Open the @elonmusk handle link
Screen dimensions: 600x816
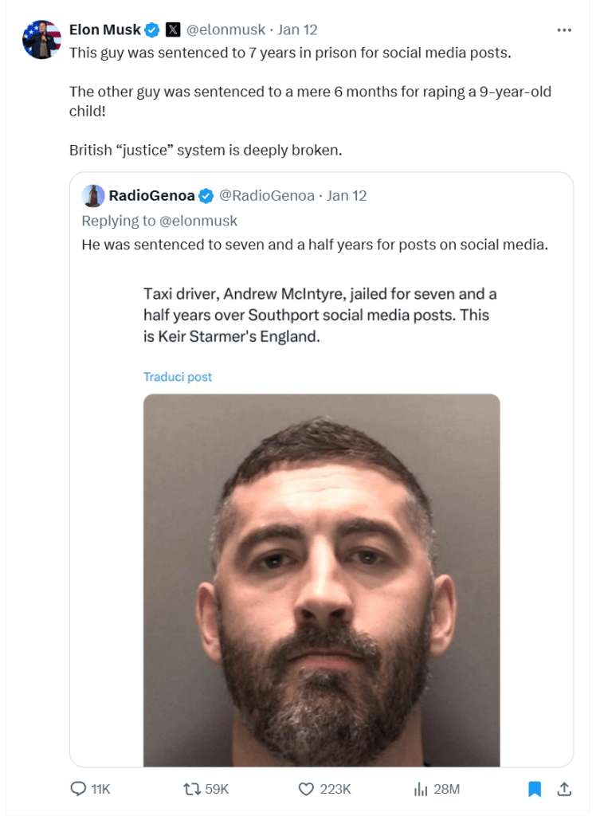(x=225, y=29)
